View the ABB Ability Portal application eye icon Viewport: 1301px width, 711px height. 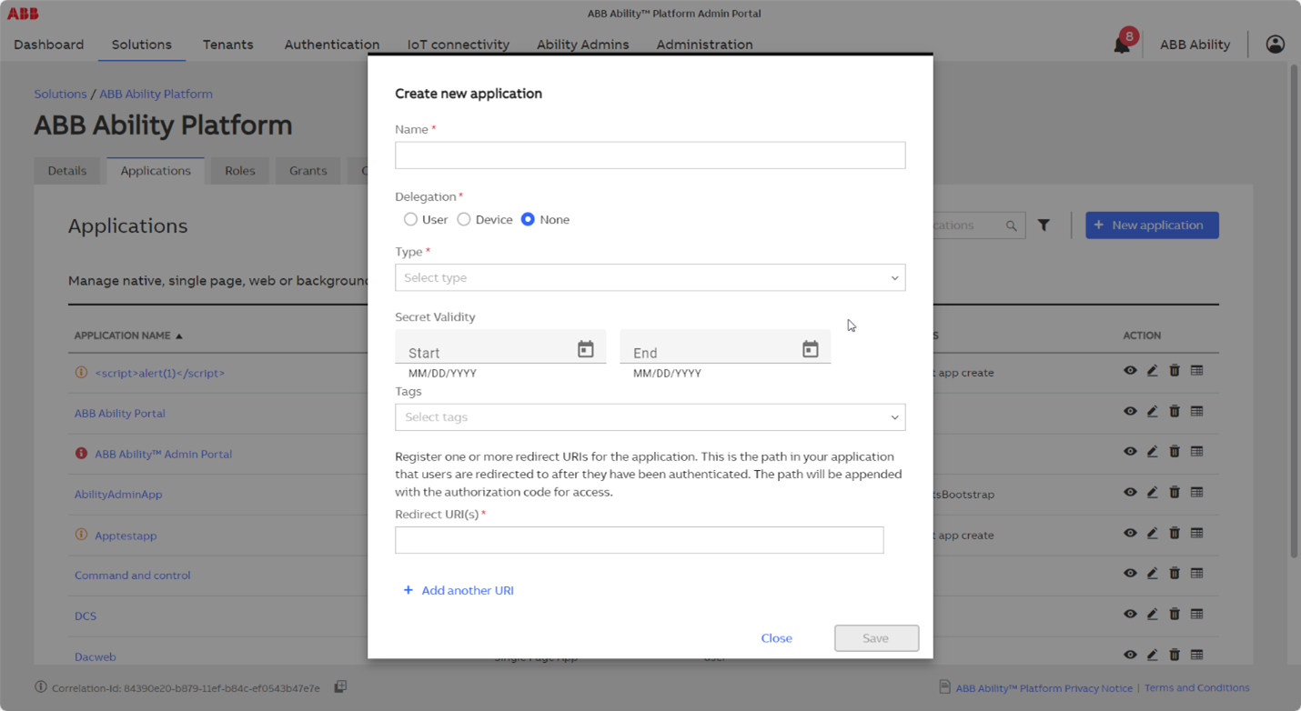click(x=1130, y=411)
